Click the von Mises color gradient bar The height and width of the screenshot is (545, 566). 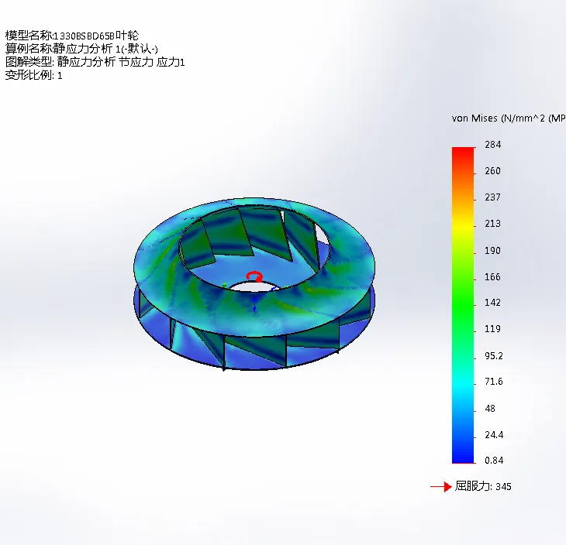[x=463, y=305]
